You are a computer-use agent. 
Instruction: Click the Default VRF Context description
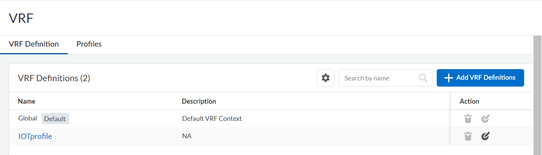tap(212, 119)
